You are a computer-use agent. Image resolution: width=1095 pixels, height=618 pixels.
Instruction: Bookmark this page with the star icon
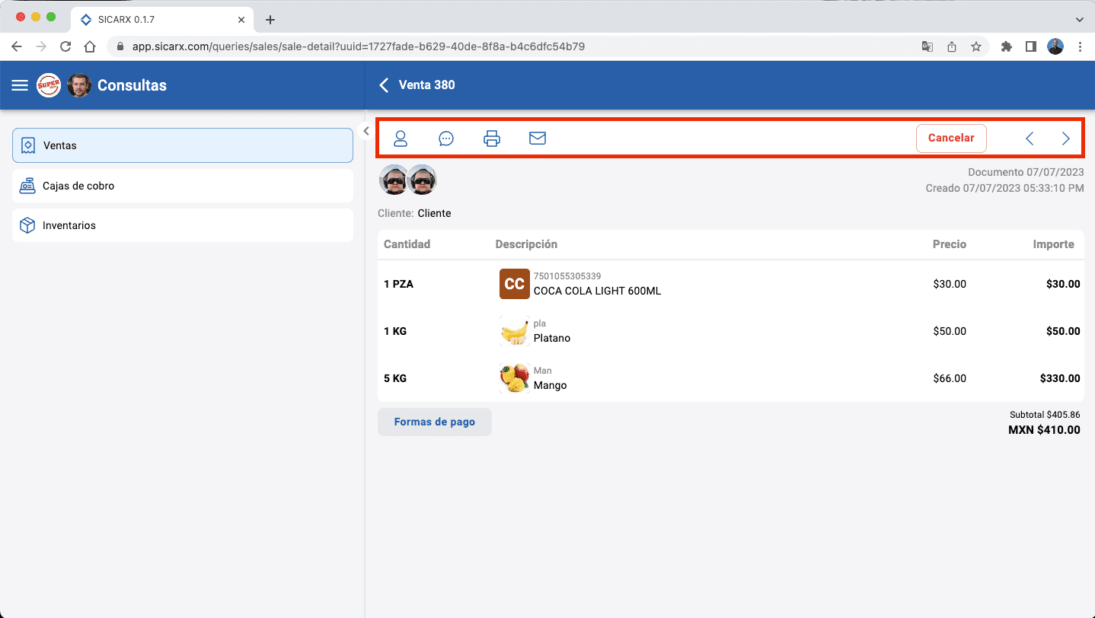coord(976,46)
